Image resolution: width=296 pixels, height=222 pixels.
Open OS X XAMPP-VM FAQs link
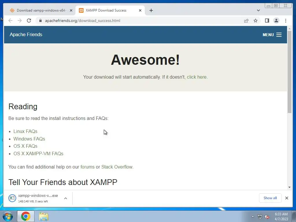point(38,154)
